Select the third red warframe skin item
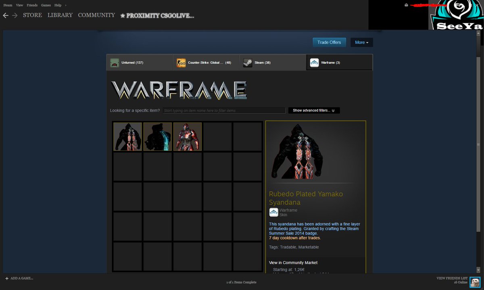The width and height of the screenshot is (484, 290). pyautogui.click(x=188, y=137)
